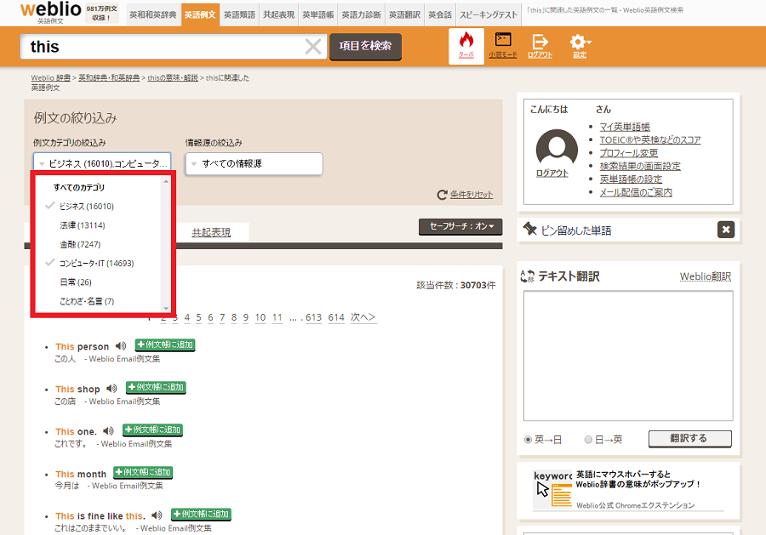
Task: Add 'This person' to example notebook
Action: click(x=165, y=345)
